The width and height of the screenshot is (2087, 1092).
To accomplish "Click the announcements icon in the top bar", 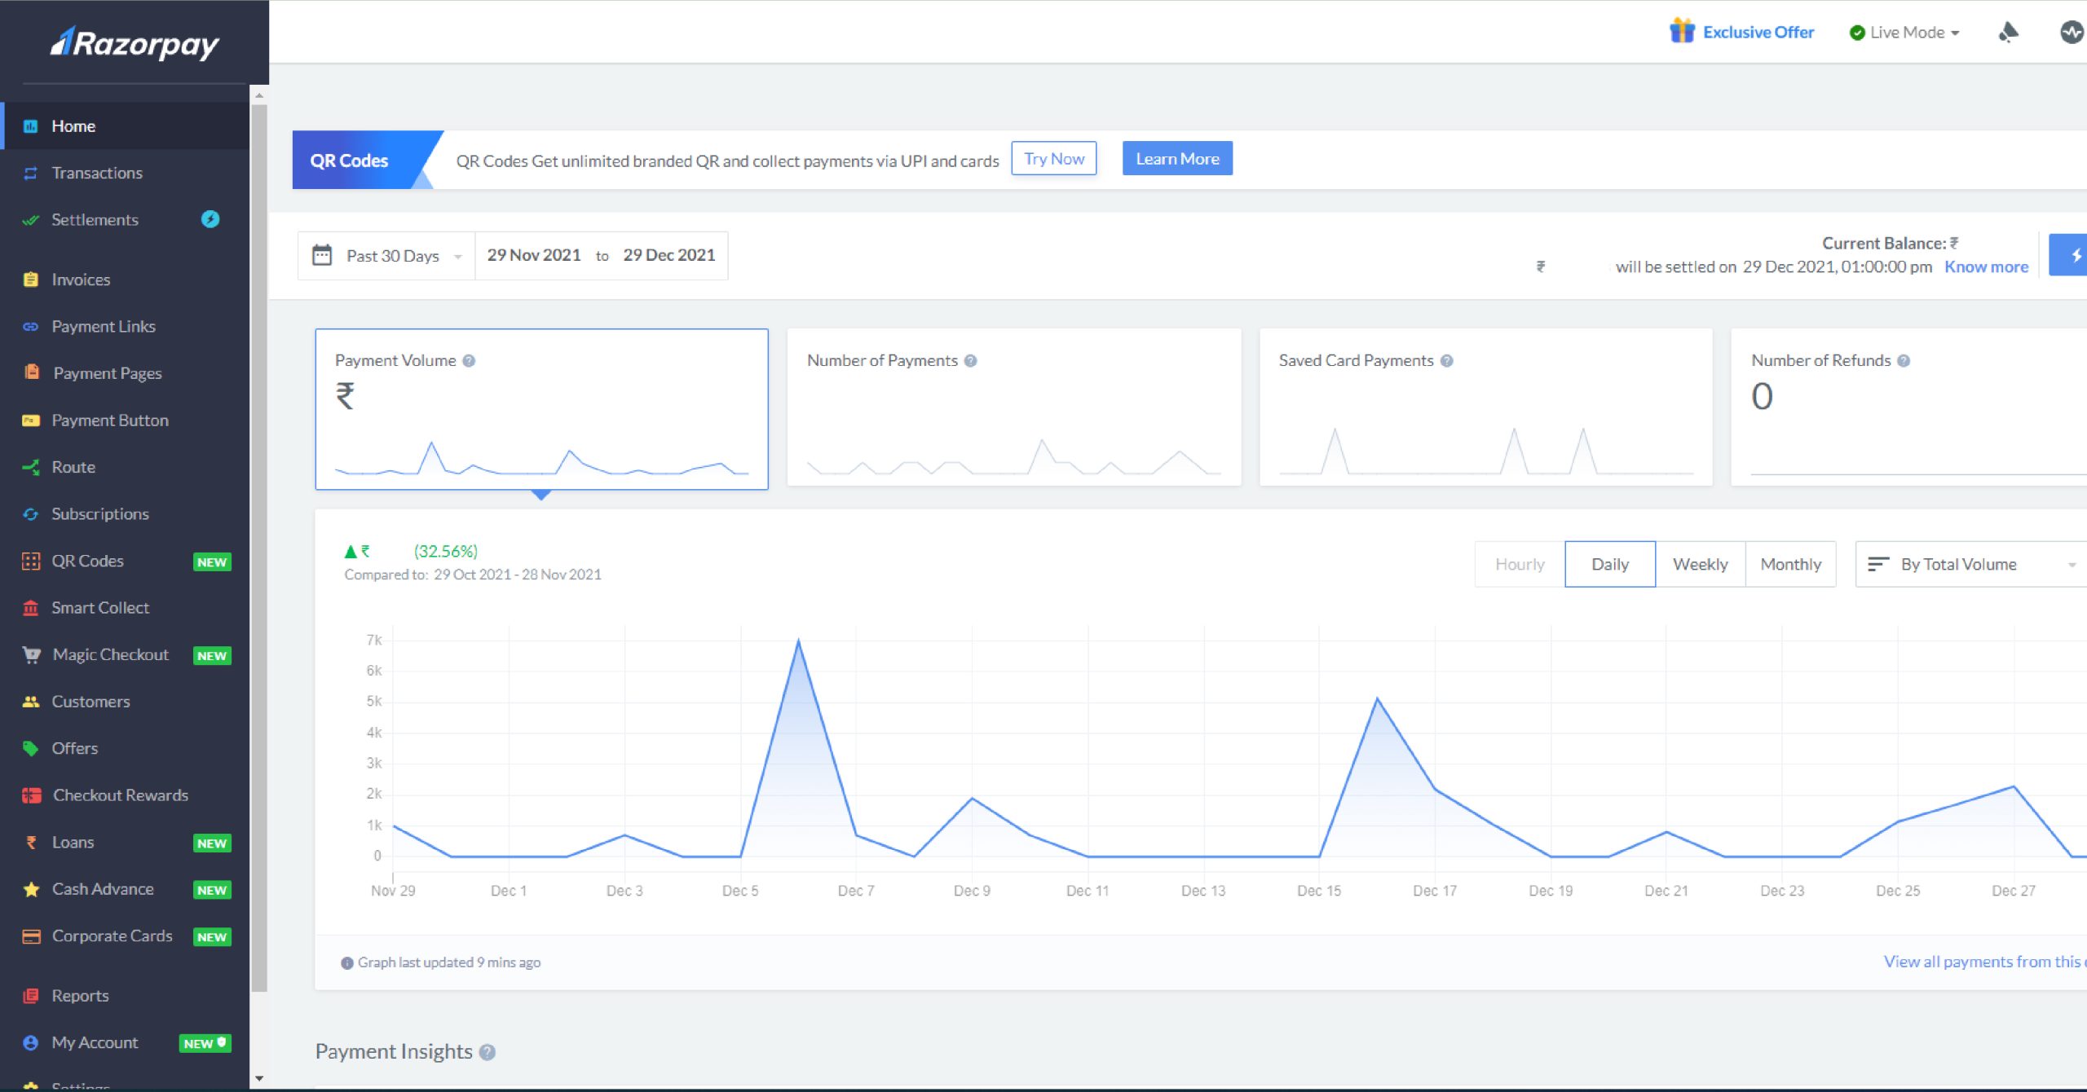I will [2009, 32].
